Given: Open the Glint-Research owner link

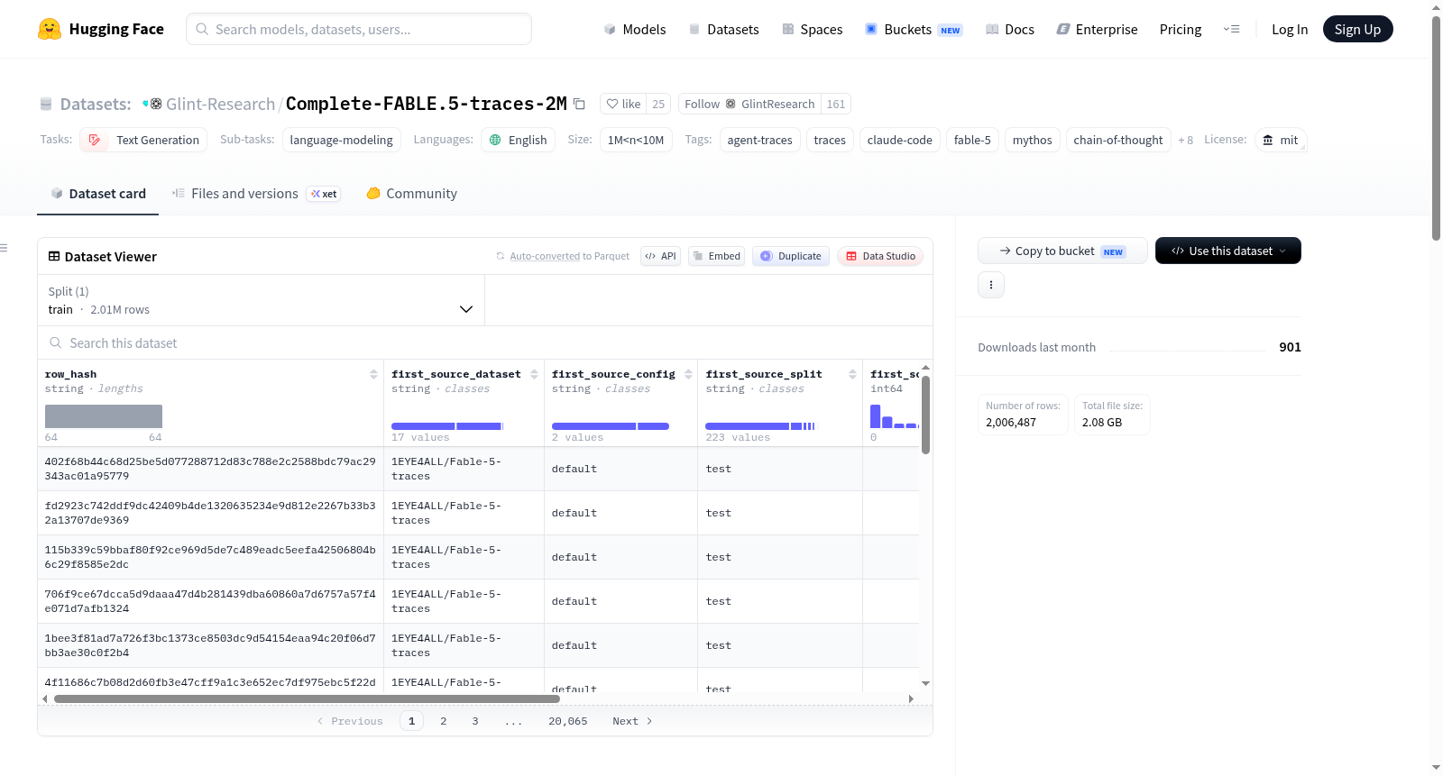Looking at the screenshot, I should pyautogui.click(x=220, y=104).
